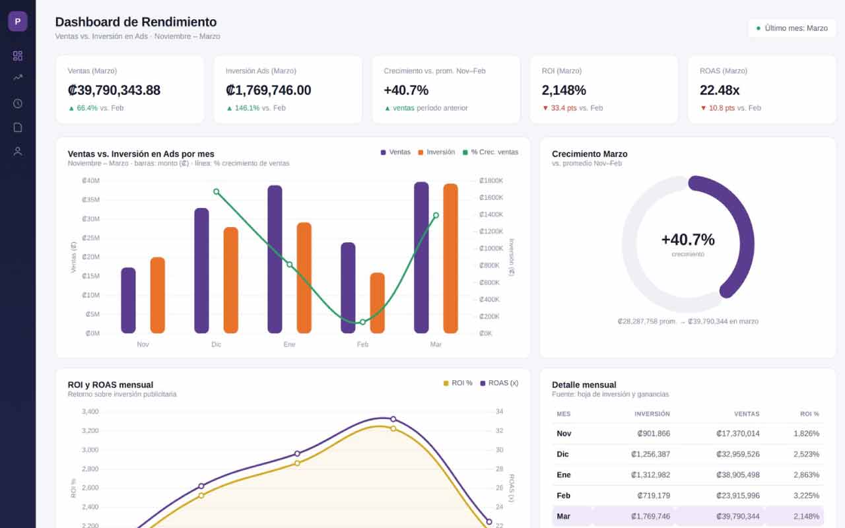This screenshot has width=845, height=528.
Task: Click the green growth line point at Ene
Action: coord(289,265)
